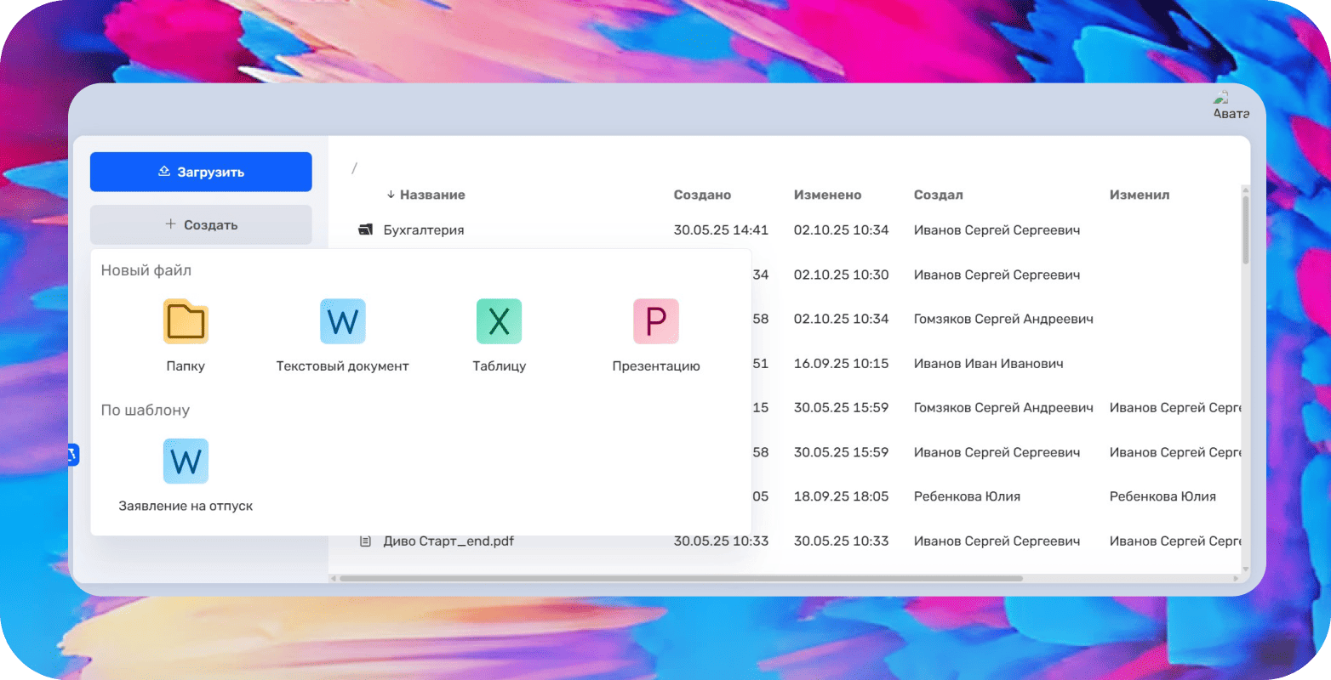Viewport: 1331px width, 680px height.
Task: Toggle the Создать dropdown button
Action: (x=201, y=225)
